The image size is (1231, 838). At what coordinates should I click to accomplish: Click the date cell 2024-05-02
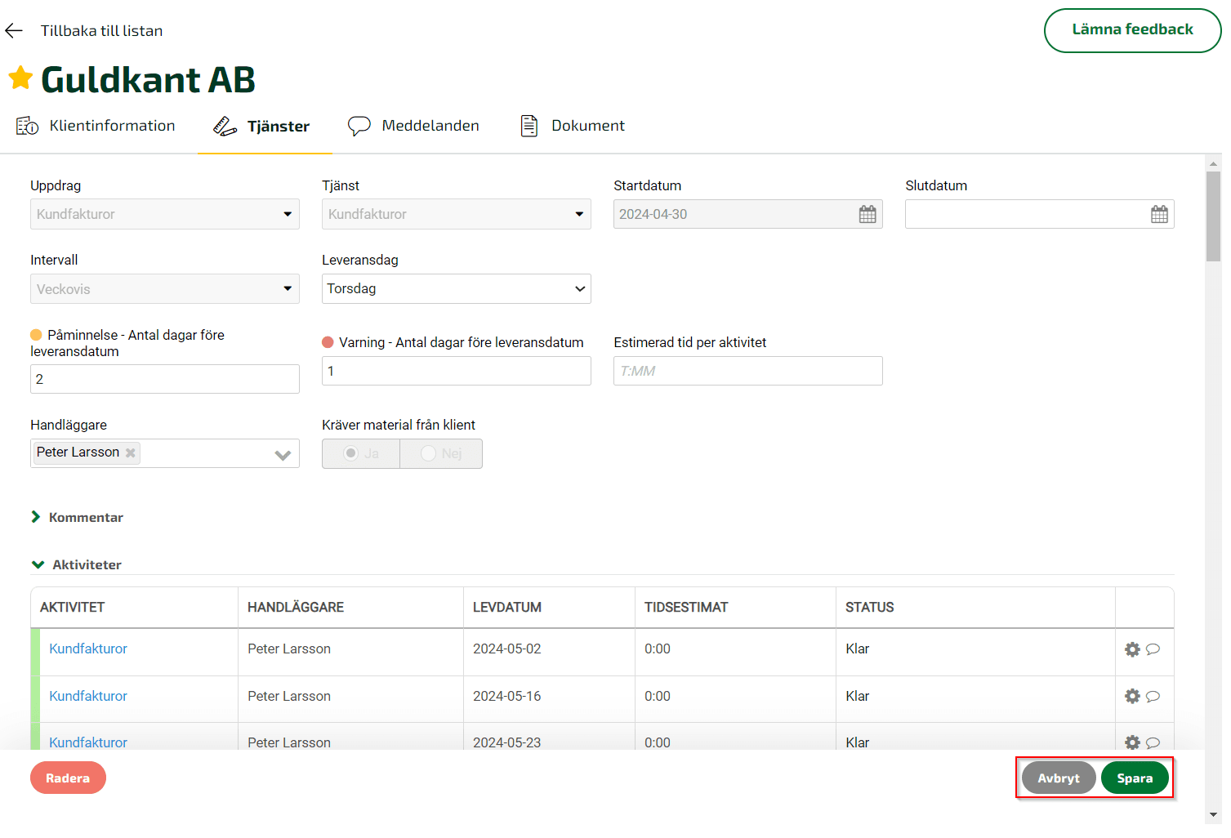(x=507, y=649)
